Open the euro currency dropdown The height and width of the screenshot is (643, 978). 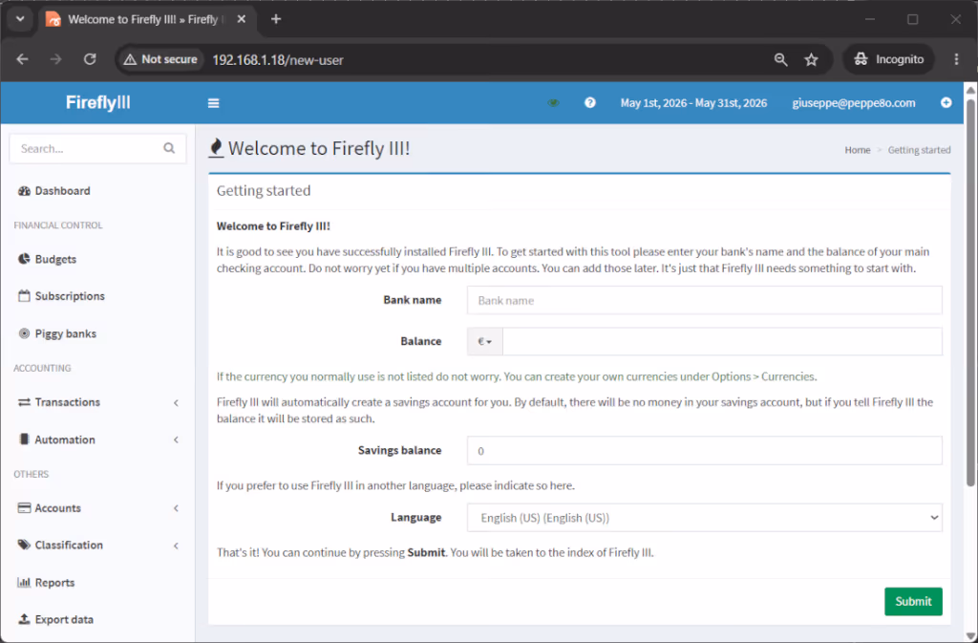[x=484, y=341]
